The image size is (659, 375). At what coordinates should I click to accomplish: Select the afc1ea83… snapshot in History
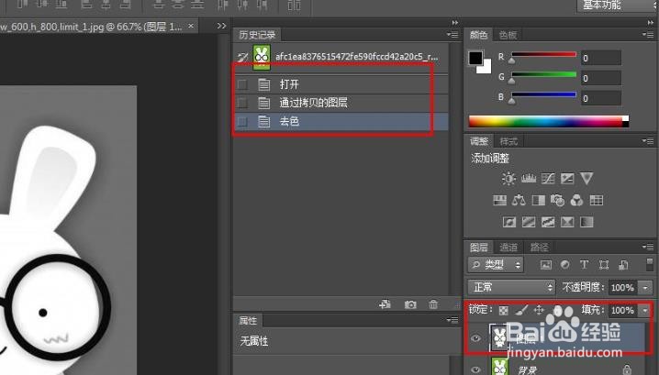[341, 57]
